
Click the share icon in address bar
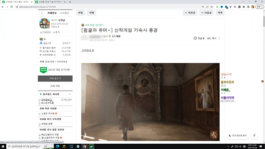coord(207,7)
